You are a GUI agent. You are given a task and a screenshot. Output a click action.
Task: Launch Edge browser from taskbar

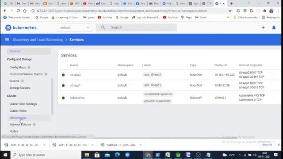(x=117, y=155)
